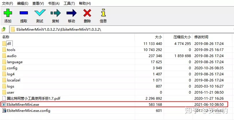Viewport: 234px width, 120px height.
Task: Click date 2019-09-25 16:17
Action: (209, 50)
